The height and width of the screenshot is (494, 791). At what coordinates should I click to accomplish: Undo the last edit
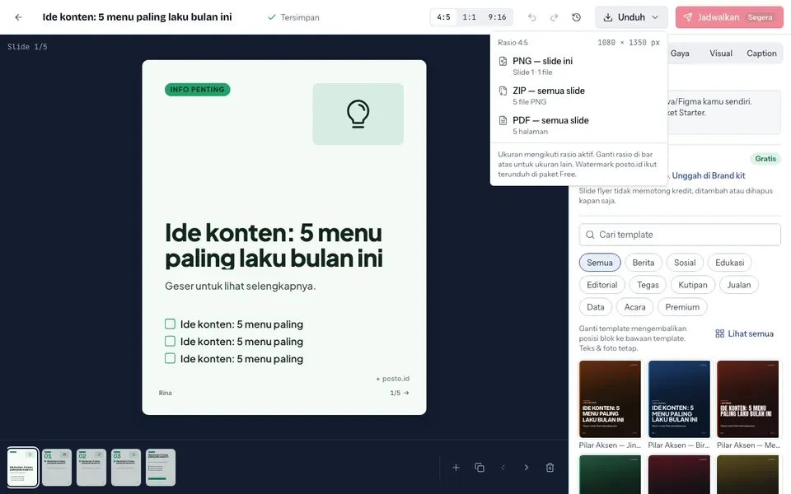tap(531, 17)
